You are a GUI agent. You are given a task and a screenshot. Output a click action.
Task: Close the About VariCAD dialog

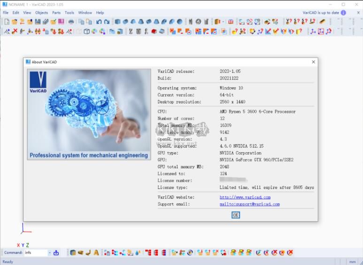[313, 62]
